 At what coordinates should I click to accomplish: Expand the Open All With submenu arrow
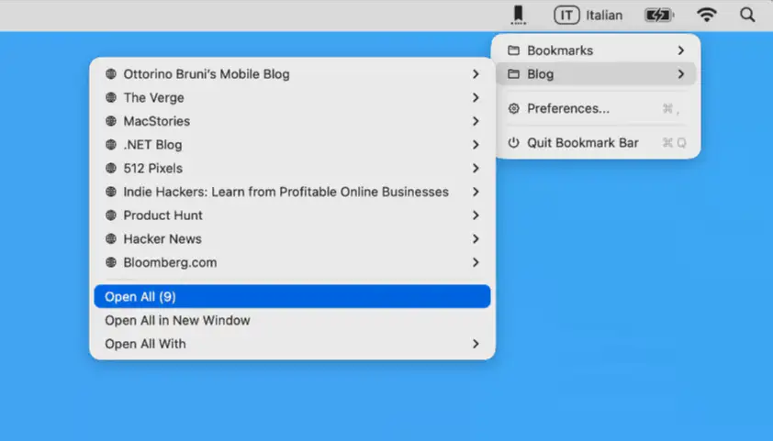click(476, 345)
